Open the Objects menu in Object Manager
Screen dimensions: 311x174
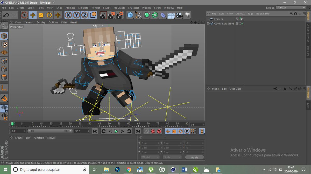[240, 14]
